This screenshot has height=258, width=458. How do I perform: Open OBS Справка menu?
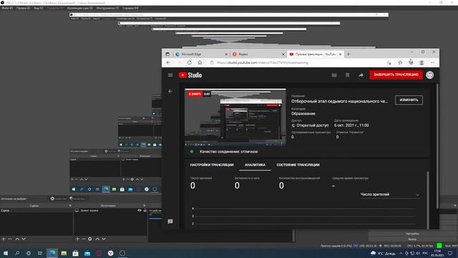click(x=130, y=8)
